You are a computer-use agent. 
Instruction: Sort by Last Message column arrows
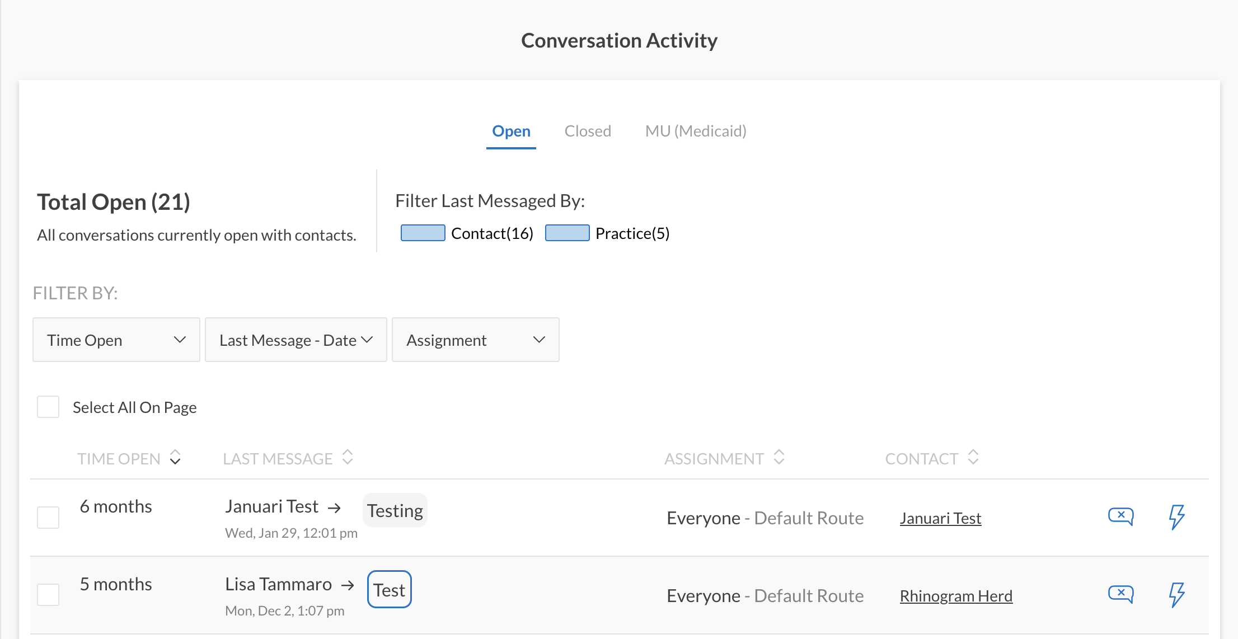point(348,458)
